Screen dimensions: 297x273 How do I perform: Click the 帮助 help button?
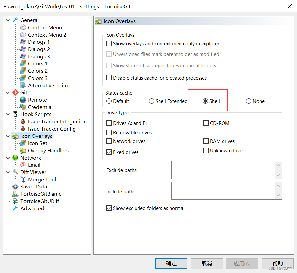[278, 263]
